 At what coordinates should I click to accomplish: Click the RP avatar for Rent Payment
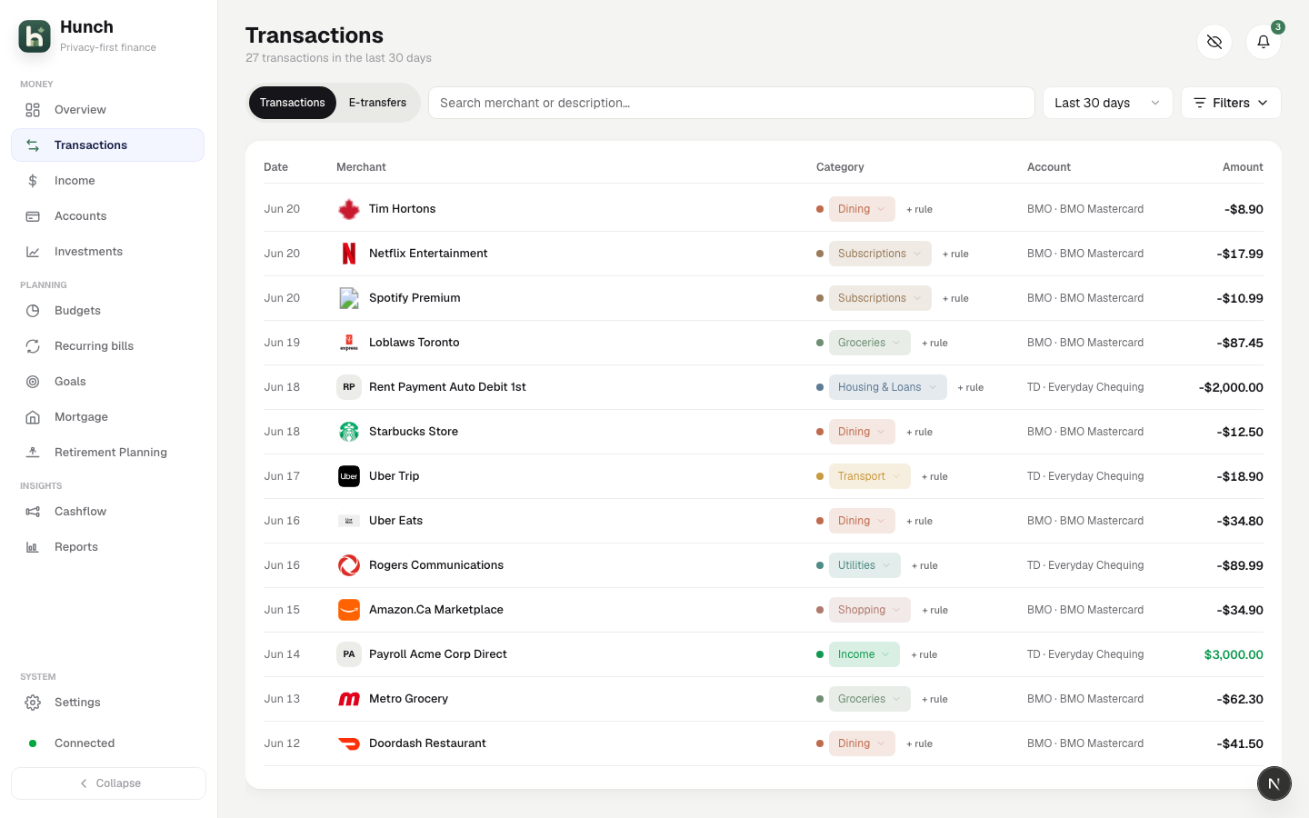[349, 387]
